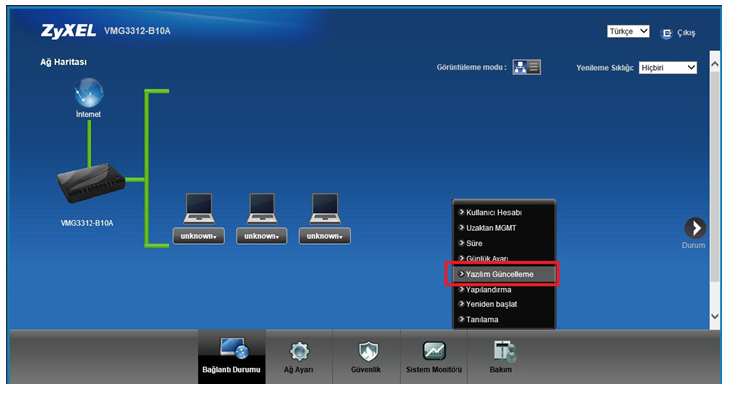Expand the third unknown device dropdown
The height and width of the screenshot is (394, 729).
point(325,236)
